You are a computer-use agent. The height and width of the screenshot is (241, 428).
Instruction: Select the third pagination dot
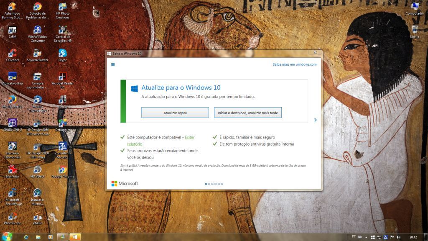(212, 184)
